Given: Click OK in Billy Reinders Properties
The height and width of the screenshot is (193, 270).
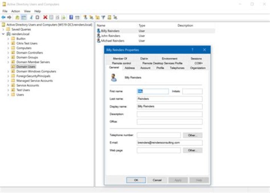Looking at the screenshot, I should pos(136,180).
